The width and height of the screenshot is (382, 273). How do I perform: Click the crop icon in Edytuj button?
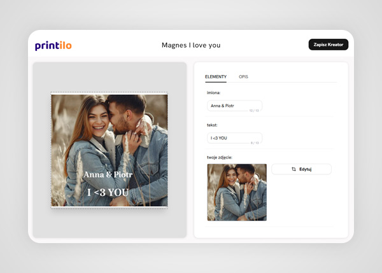pyautogui.click(x=294, y=169)
